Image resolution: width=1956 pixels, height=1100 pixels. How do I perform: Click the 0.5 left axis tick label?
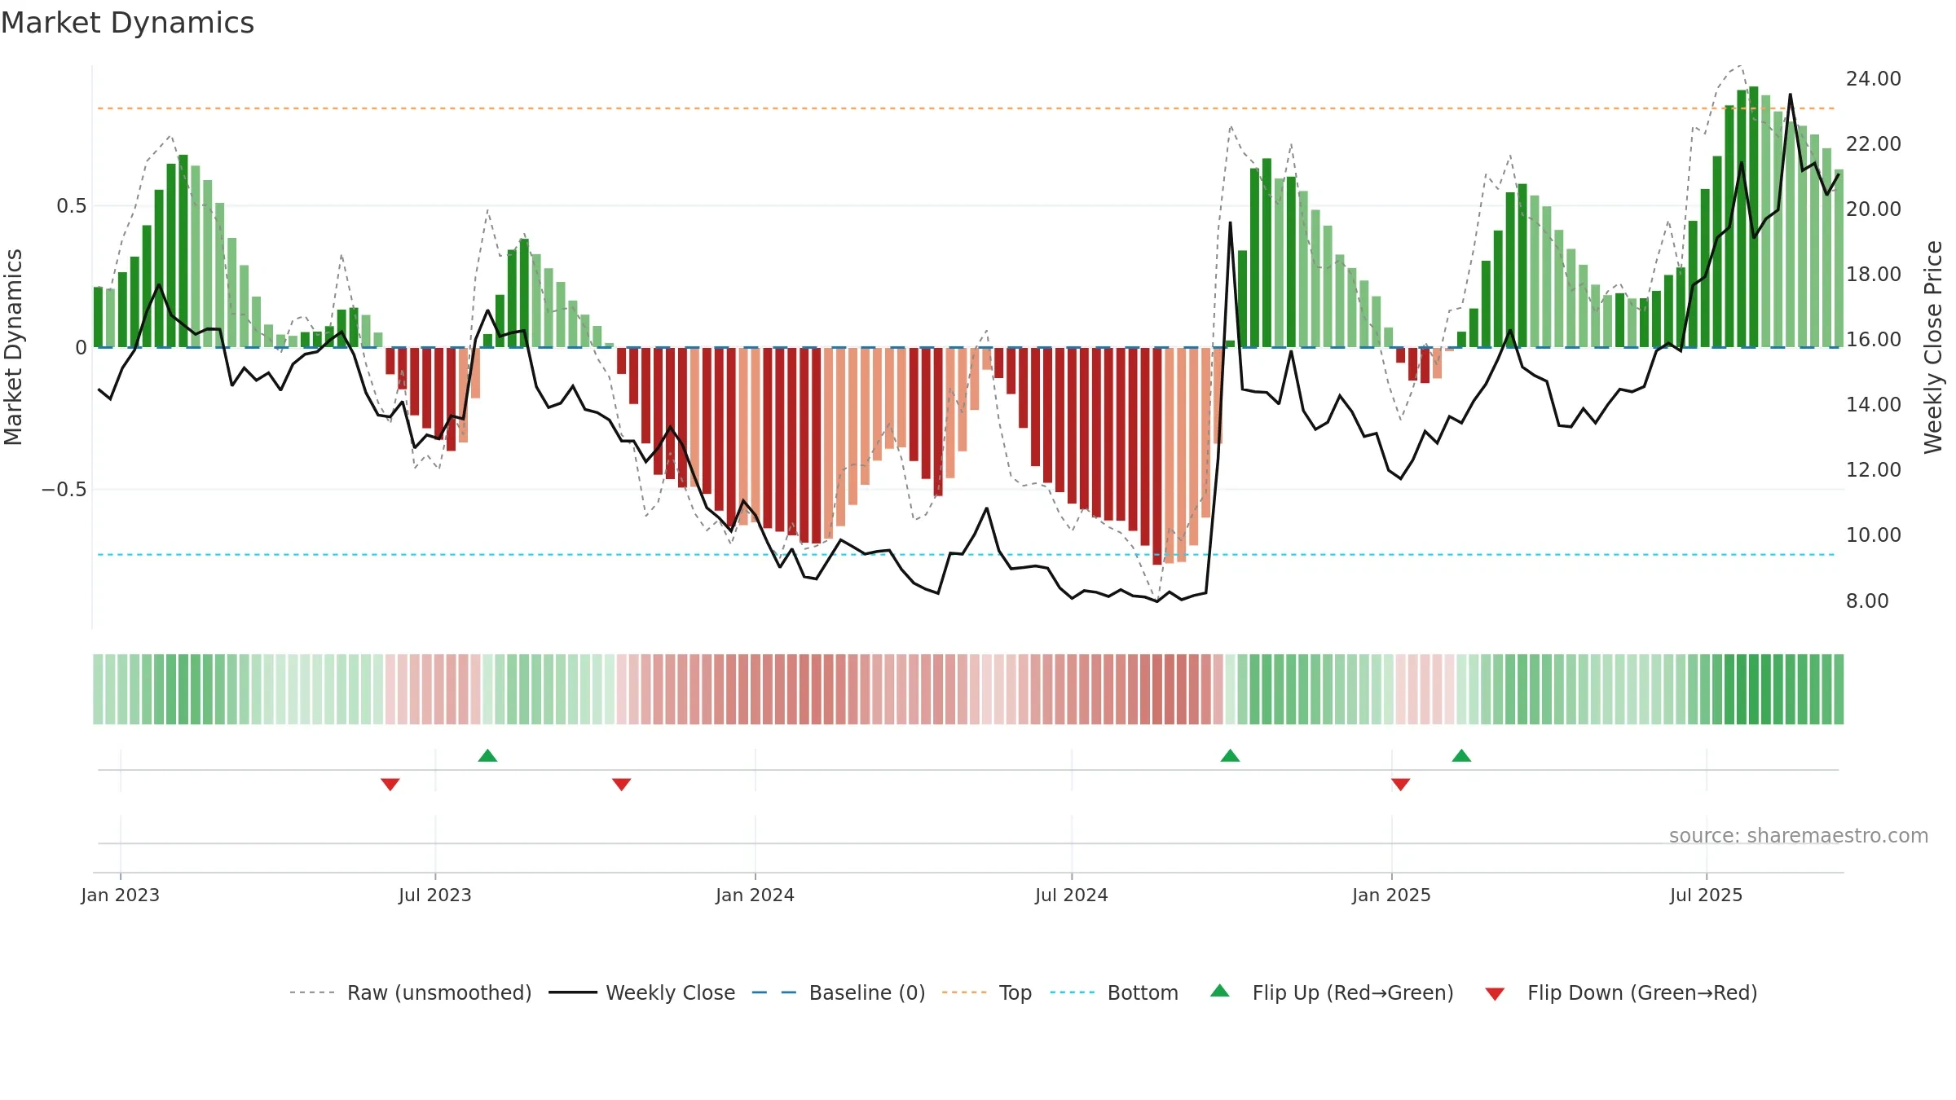72,206
